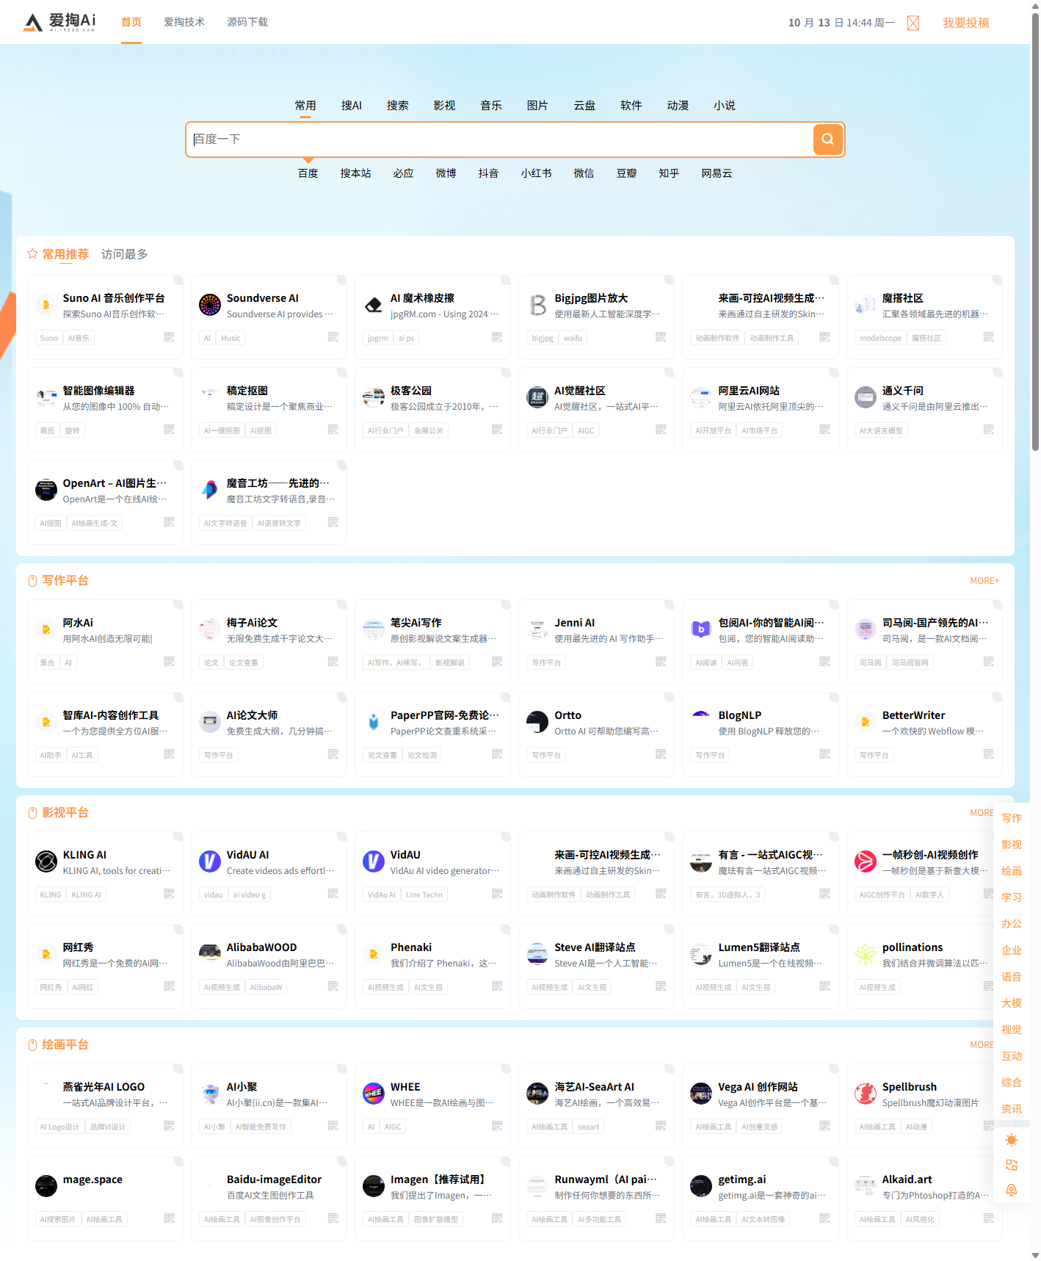This screenshot has height=1261, width=1041.
Task: Click the 爱掏Ai site logo
Action: [x=60, y=22]
